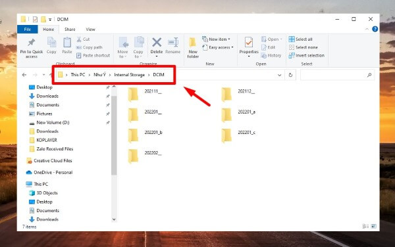Select folder 202201_a
This screenshot has height=247, width=395.
click(x=238, y=115)
